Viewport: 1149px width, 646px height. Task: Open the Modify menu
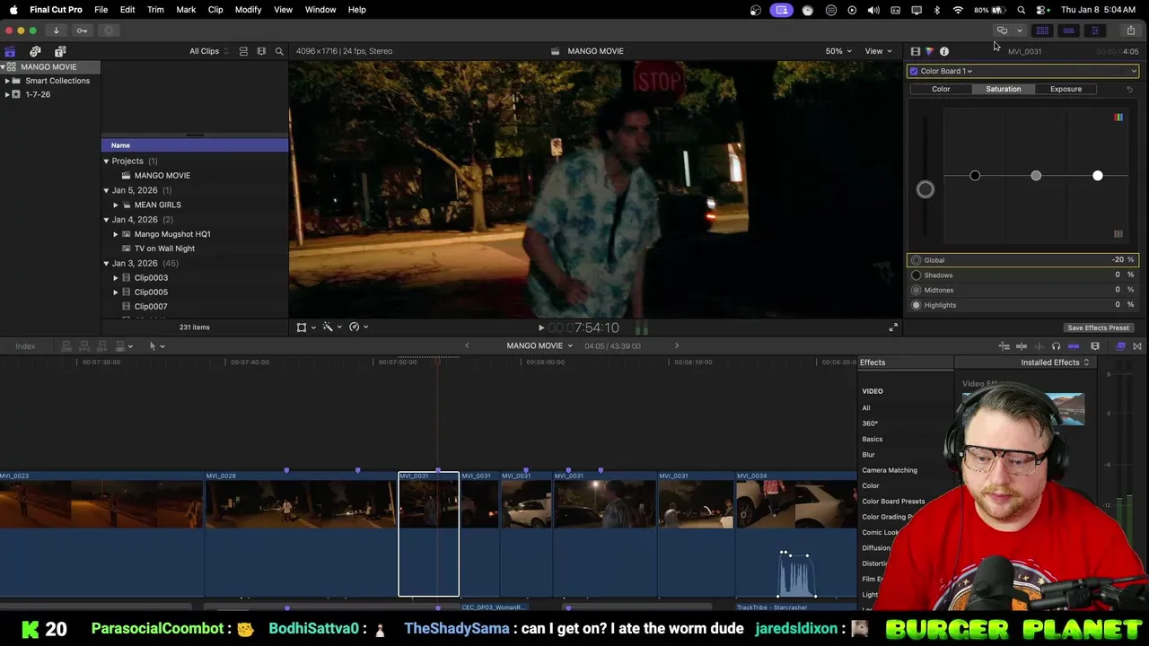[x=248, y=10]
